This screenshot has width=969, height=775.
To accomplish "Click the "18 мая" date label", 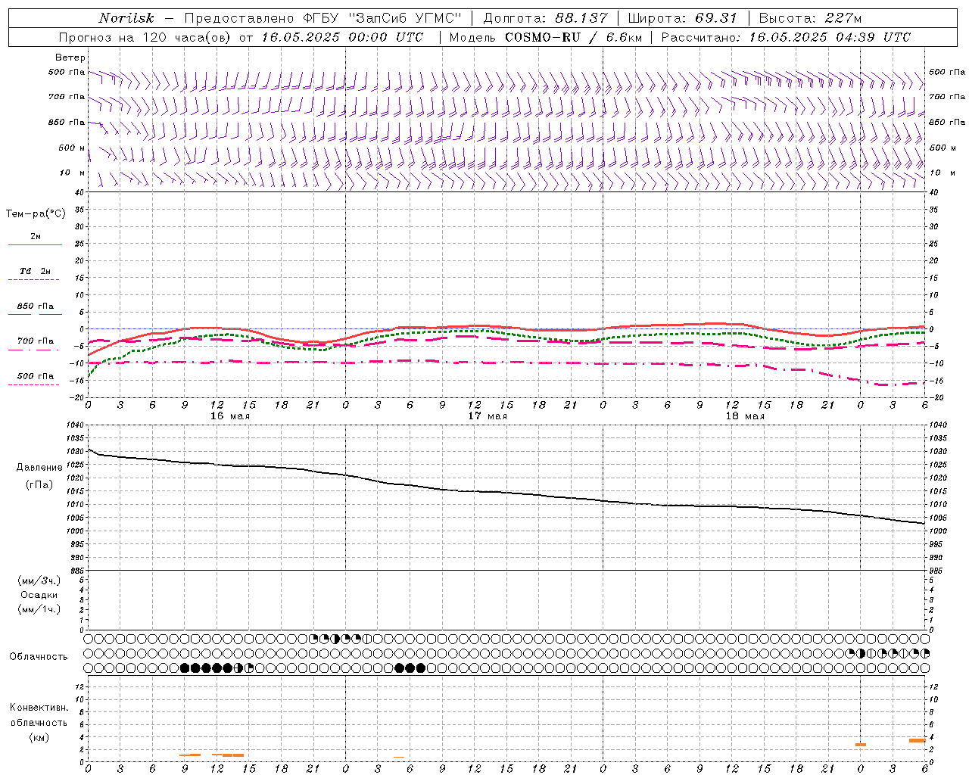I will coord(744,416).
